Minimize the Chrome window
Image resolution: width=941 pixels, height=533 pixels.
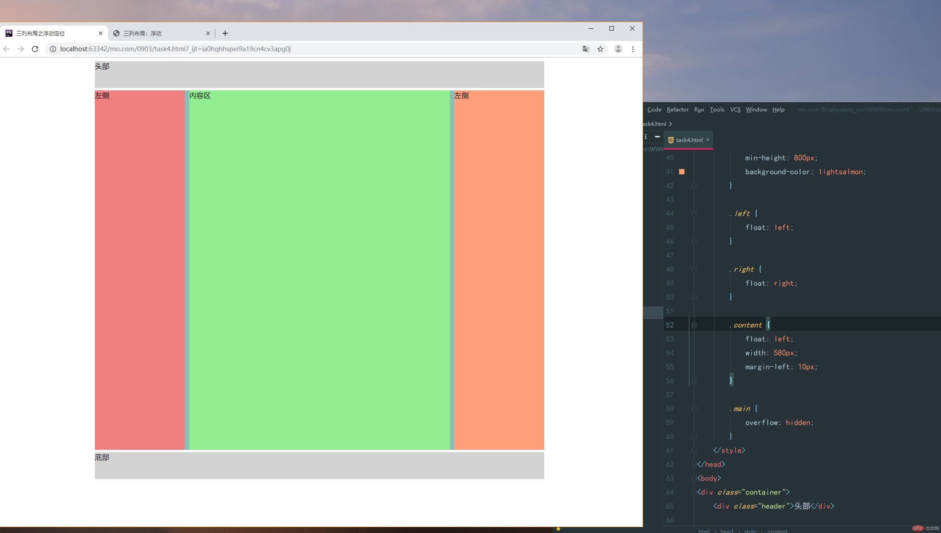pos(591,28)
